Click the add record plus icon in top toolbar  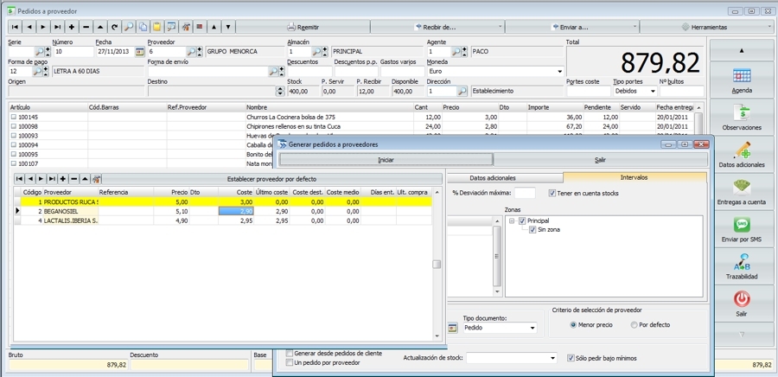(72, 27)
